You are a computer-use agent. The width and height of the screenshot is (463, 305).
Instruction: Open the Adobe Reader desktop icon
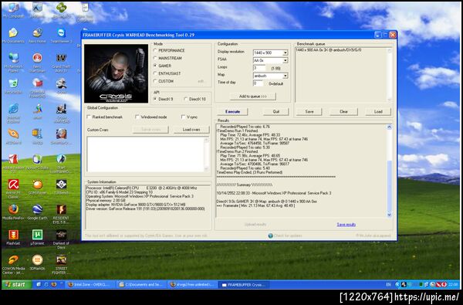coord(13,163)
